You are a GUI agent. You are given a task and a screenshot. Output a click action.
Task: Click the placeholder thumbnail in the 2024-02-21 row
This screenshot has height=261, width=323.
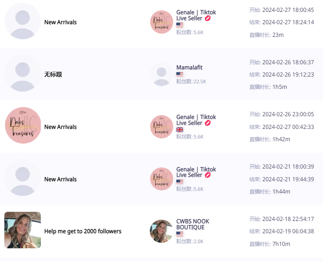point(23,178)
